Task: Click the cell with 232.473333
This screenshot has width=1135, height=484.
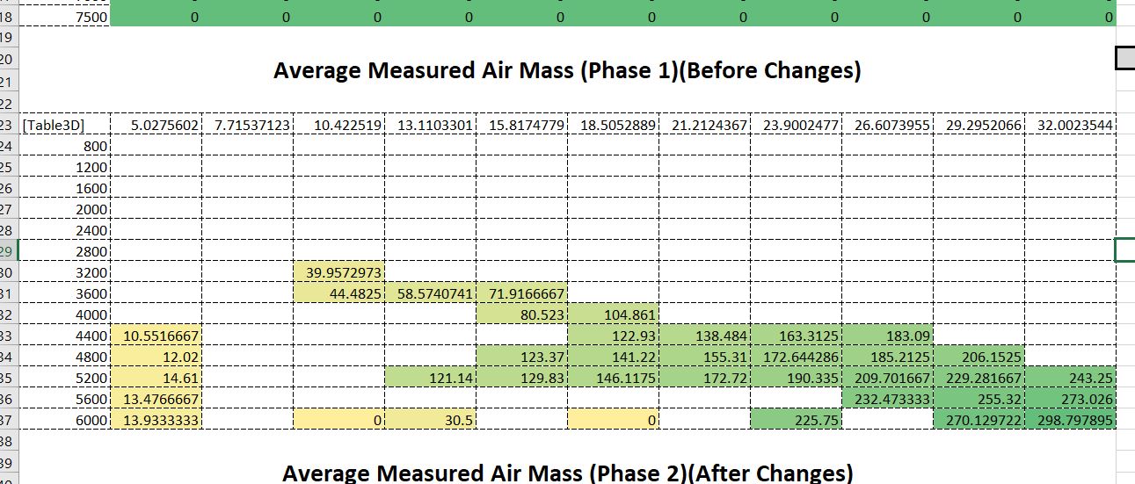Action: pyautogui.click(x=888, y=400)
